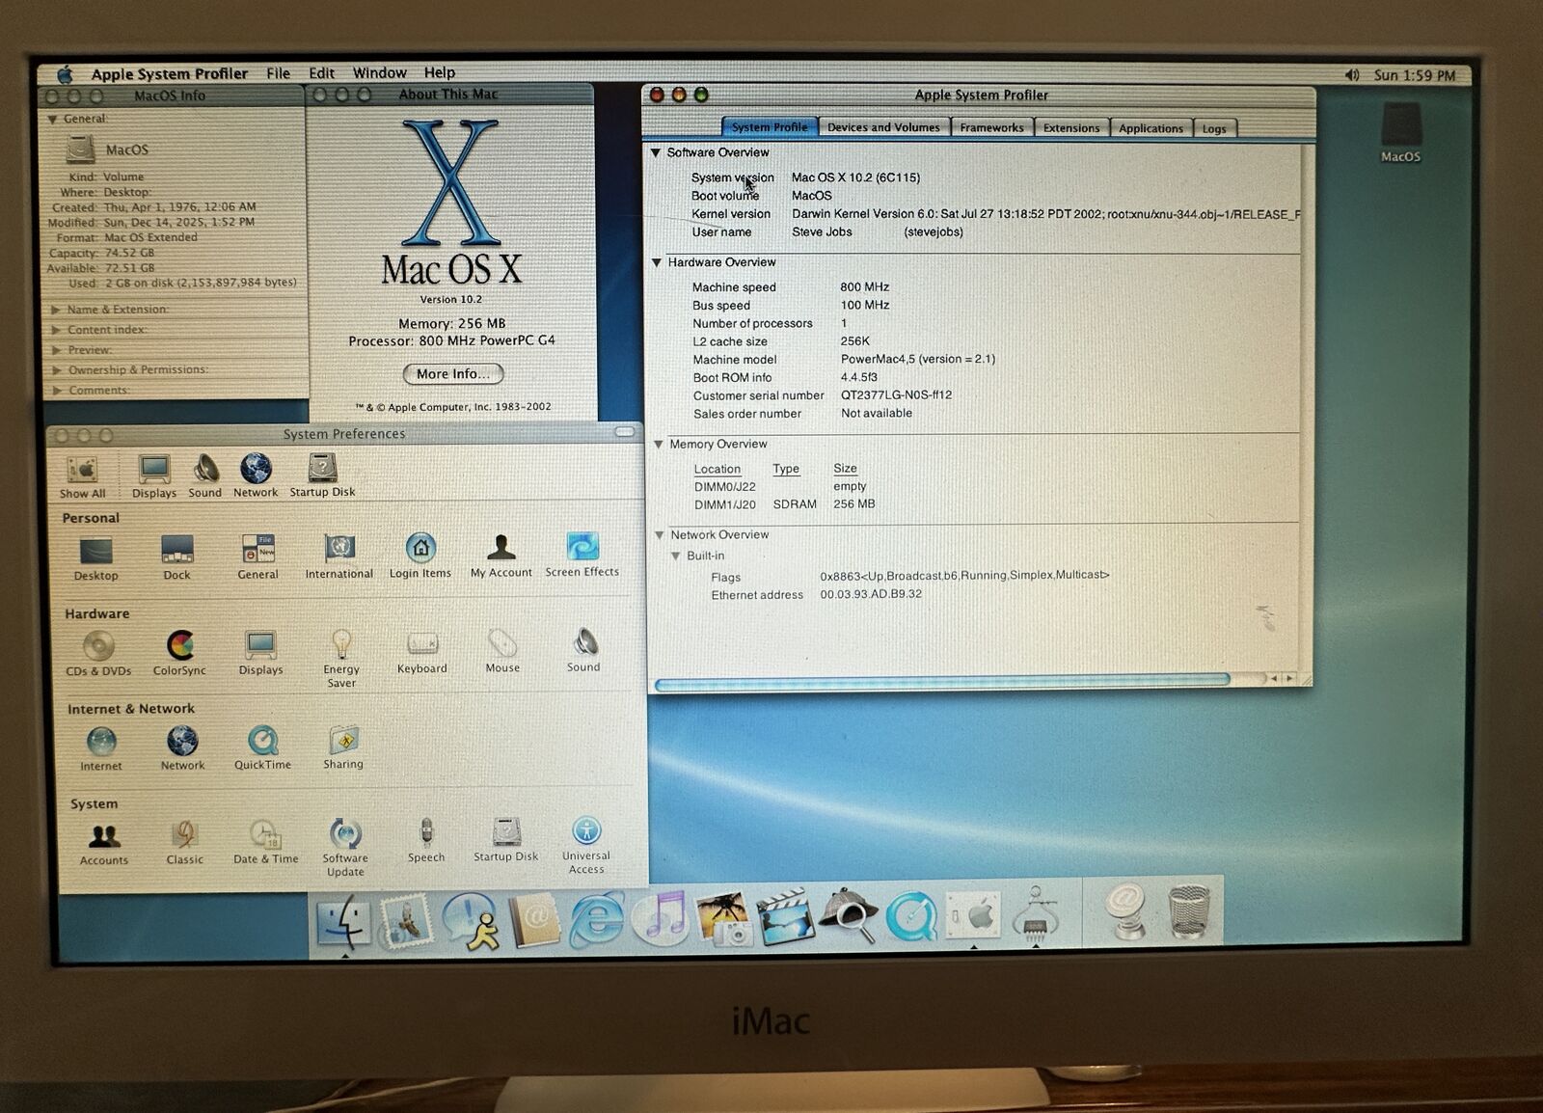The width and height of the screenshot is (1543, 1113).
Task: Switch to Devices and Volumes tab
Action: (x=883, y=127)
